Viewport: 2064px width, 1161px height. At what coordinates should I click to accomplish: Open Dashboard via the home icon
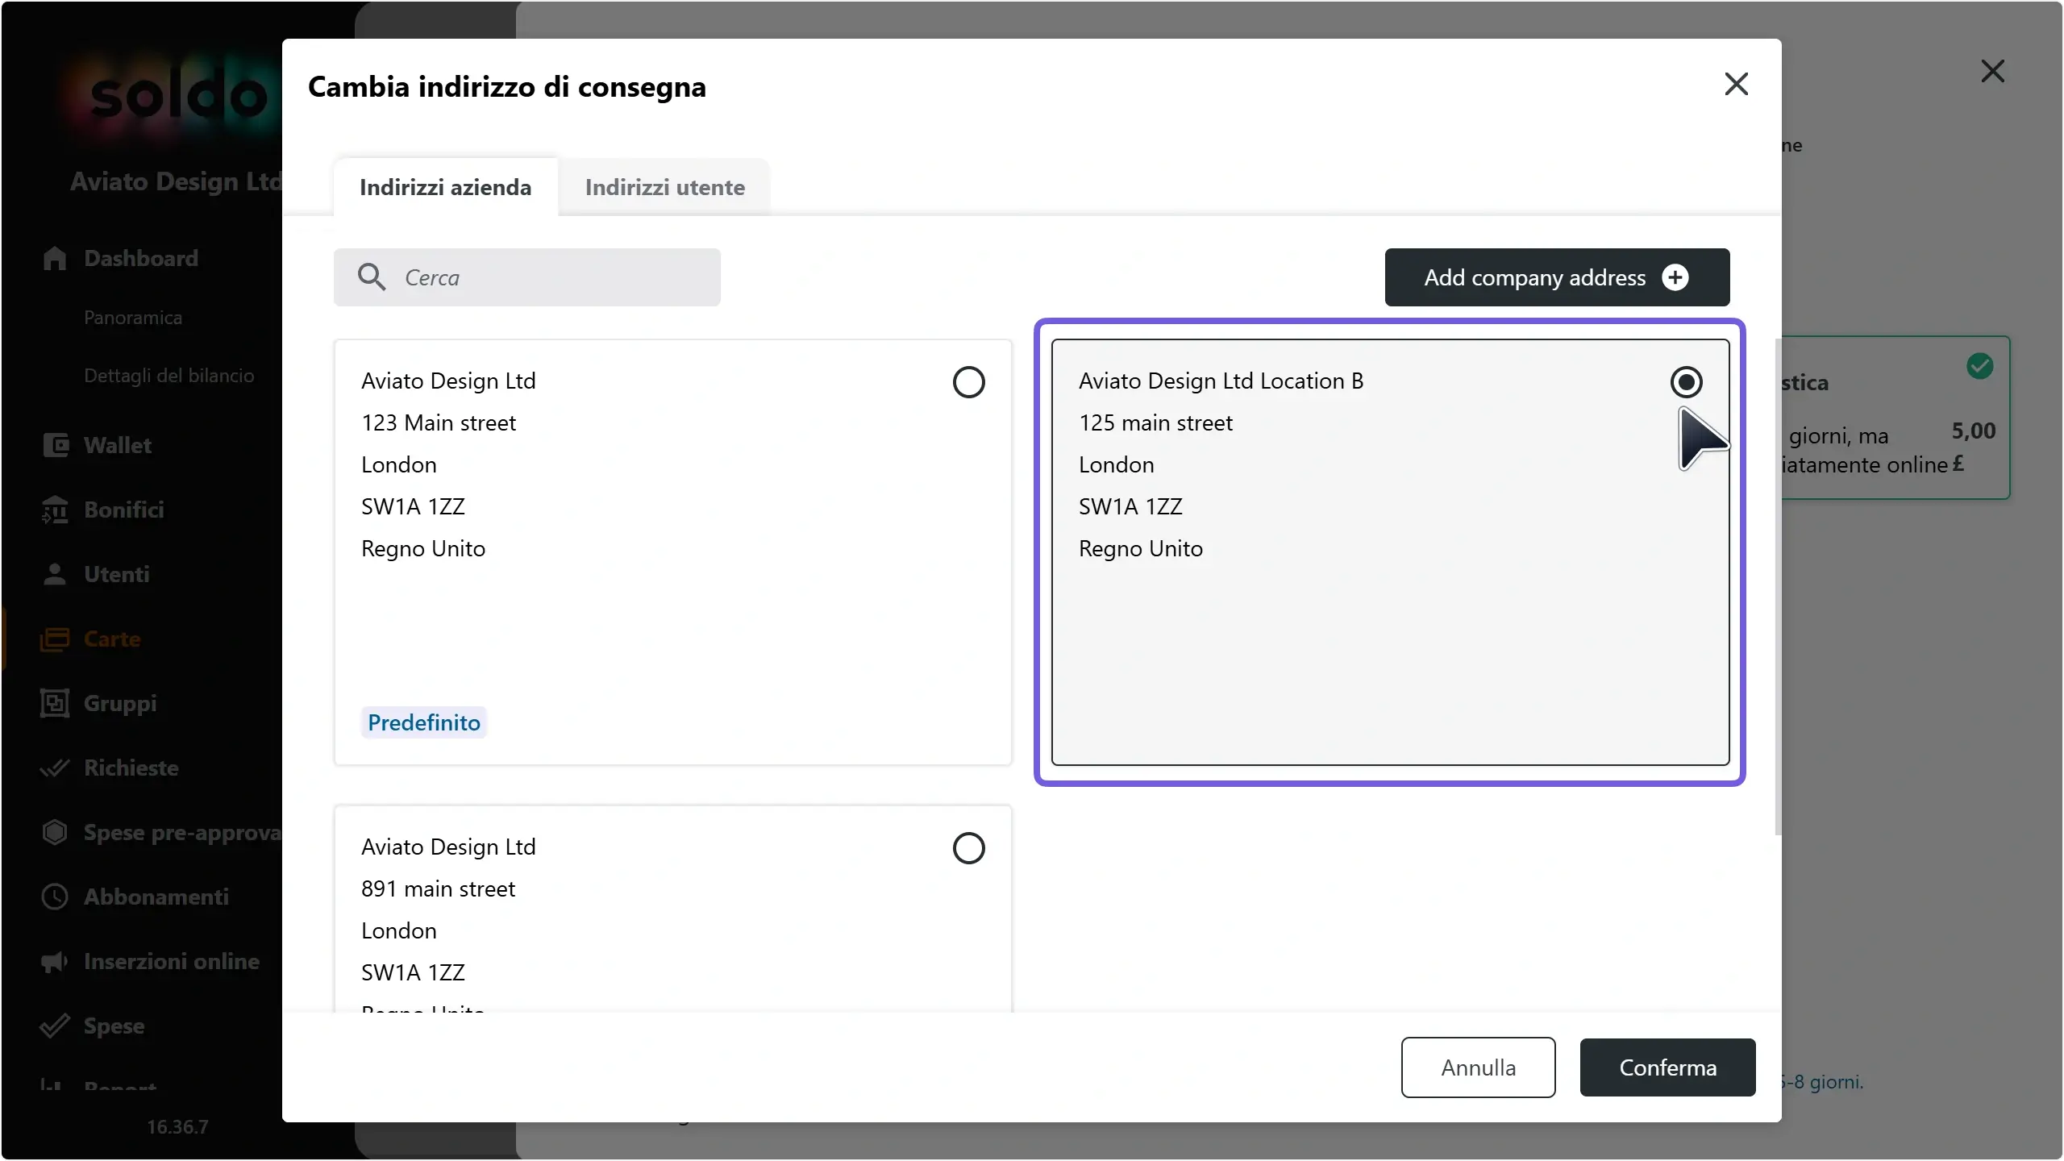(x=55, y=258)
